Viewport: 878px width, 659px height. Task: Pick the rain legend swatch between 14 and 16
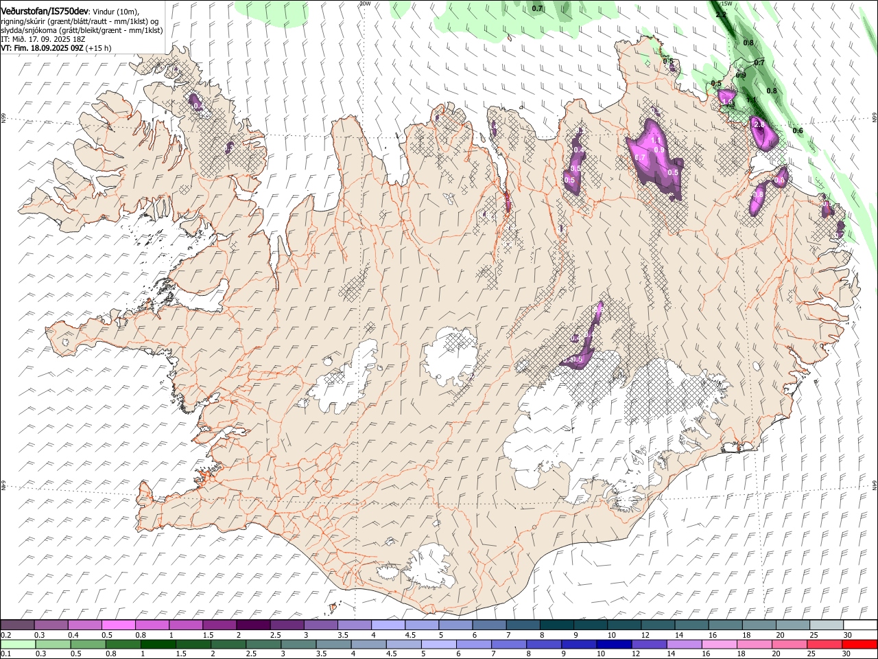click(683, 645)
